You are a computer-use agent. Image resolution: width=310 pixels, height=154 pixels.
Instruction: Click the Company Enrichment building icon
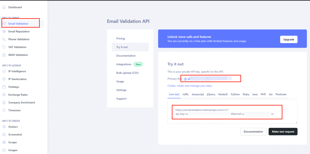(4, 102)
